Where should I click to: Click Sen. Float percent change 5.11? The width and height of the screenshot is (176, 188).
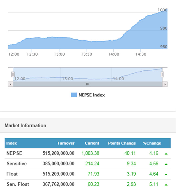pyautogui.click(x=154, y=184)
